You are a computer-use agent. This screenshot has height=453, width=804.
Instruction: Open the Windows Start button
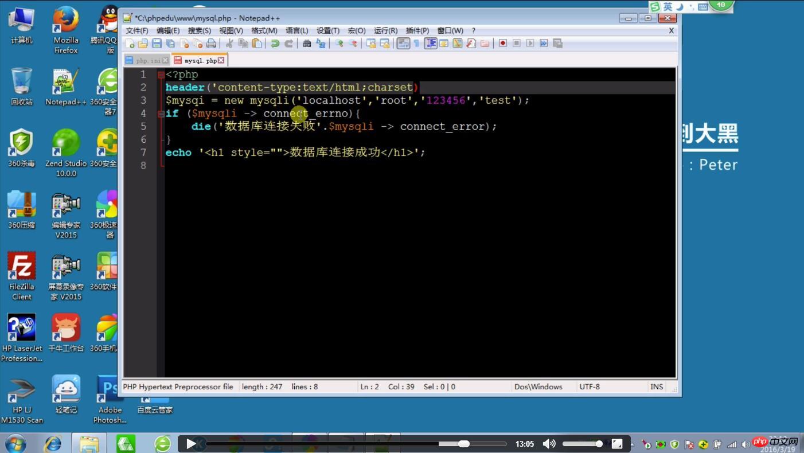coord(15,443)
